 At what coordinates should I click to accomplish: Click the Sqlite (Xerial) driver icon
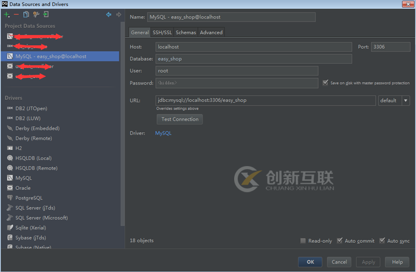pyautogui.click(x=10, y=227)
